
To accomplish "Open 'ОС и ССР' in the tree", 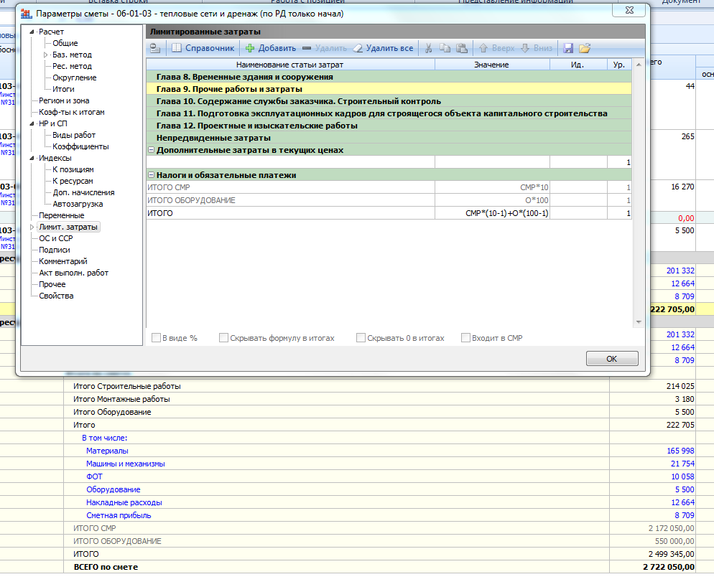I will tap(55, 238).
